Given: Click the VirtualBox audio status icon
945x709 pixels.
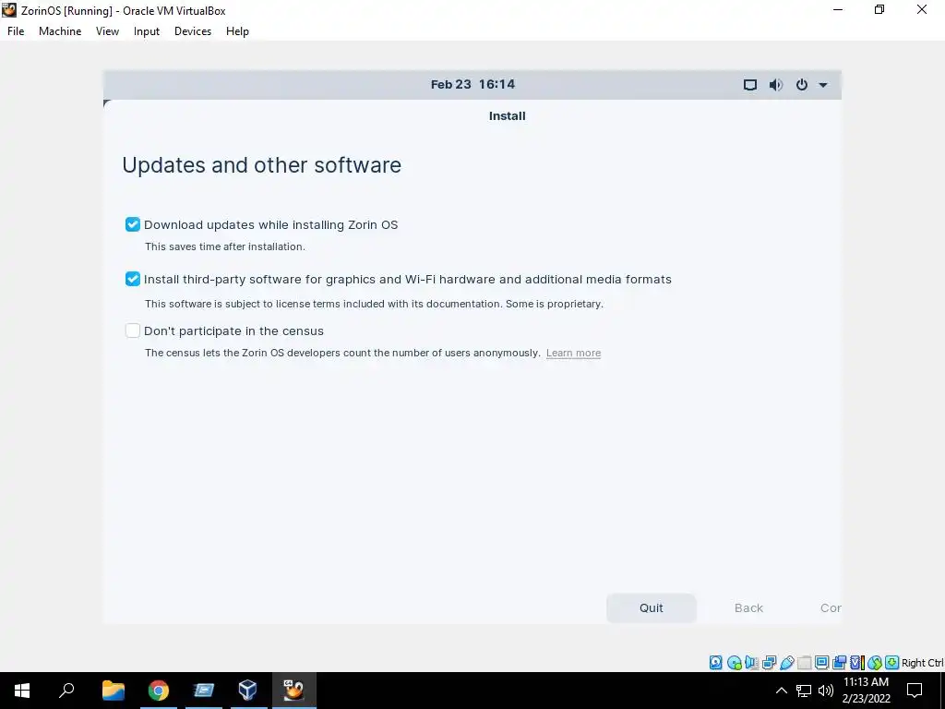Looking at the screenshot, I should [x=751, y=663].
